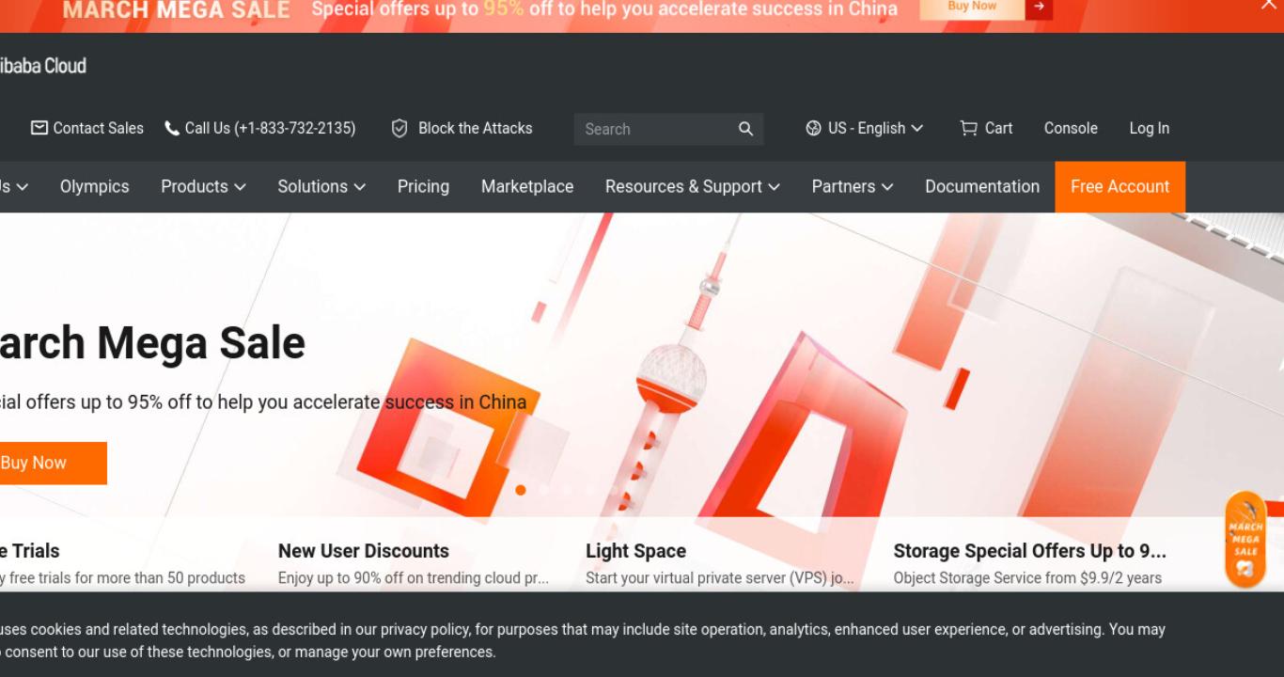Click the arrow icon next to top Buy Now
Image resolution: width=1284 pixels, height=677 pixels.
tap(1040, 7)
